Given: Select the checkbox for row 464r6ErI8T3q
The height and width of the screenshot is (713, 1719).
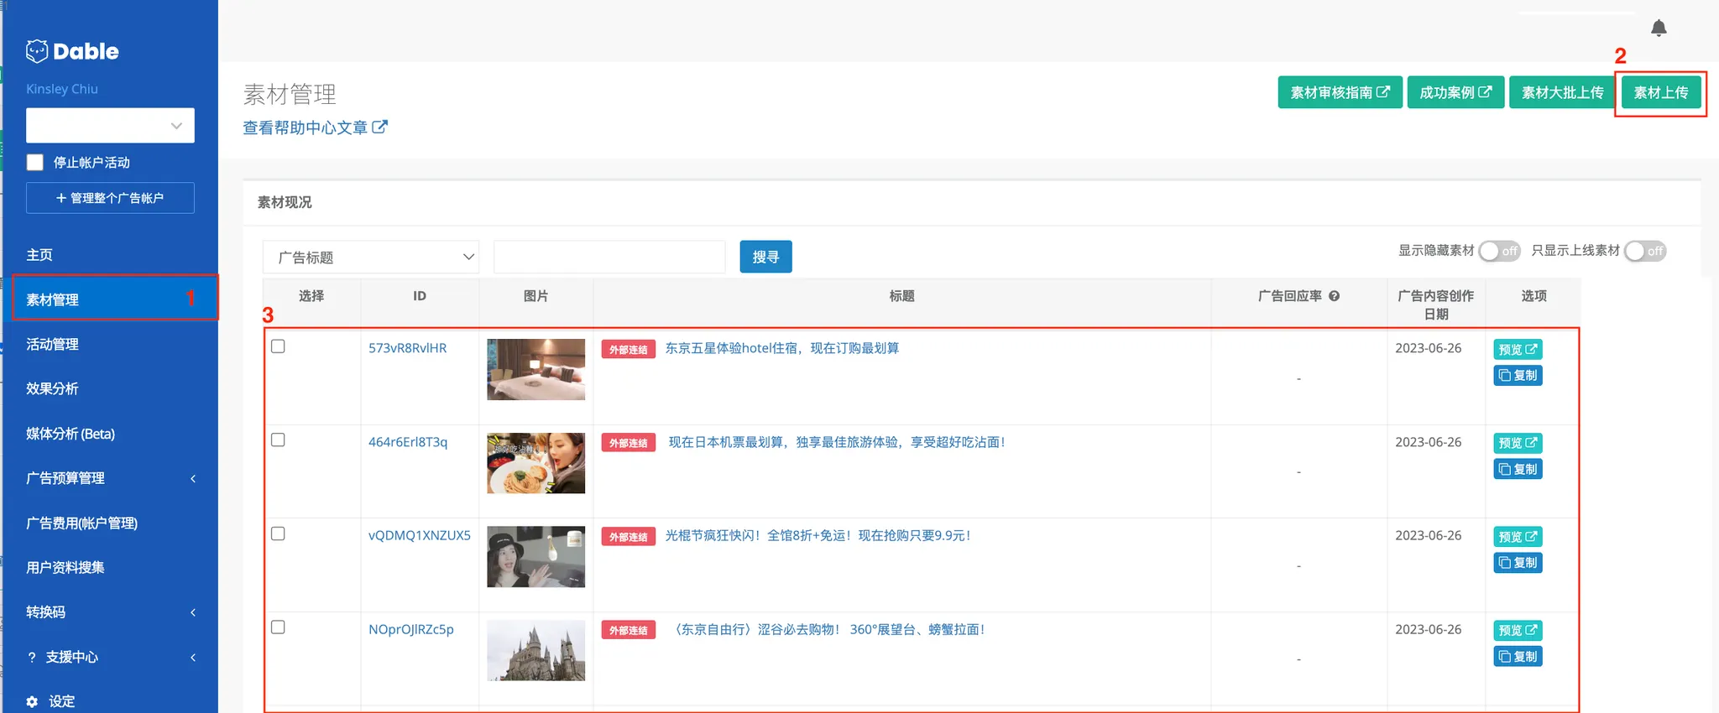Looking at the screenshot, I should [x=279, y=440].
